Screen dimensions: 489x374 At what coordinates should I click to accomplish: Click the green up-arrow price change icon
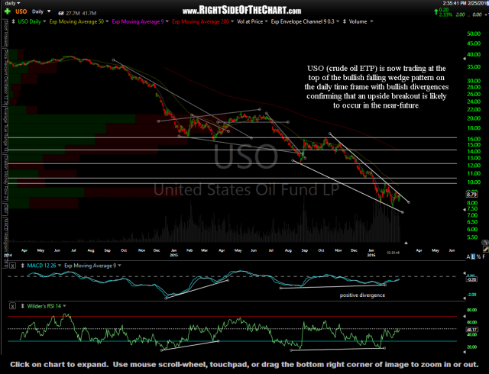[436, 12]
